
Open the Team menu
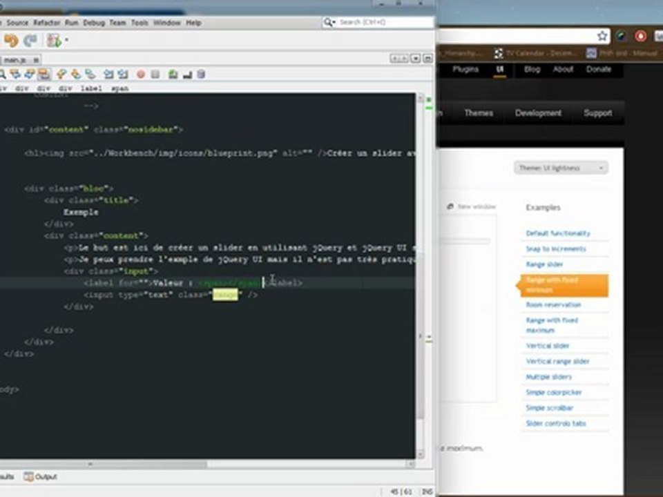coord(117,22)
